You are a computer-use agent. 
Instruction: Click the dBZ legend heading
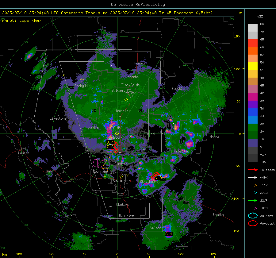[260, 17]
